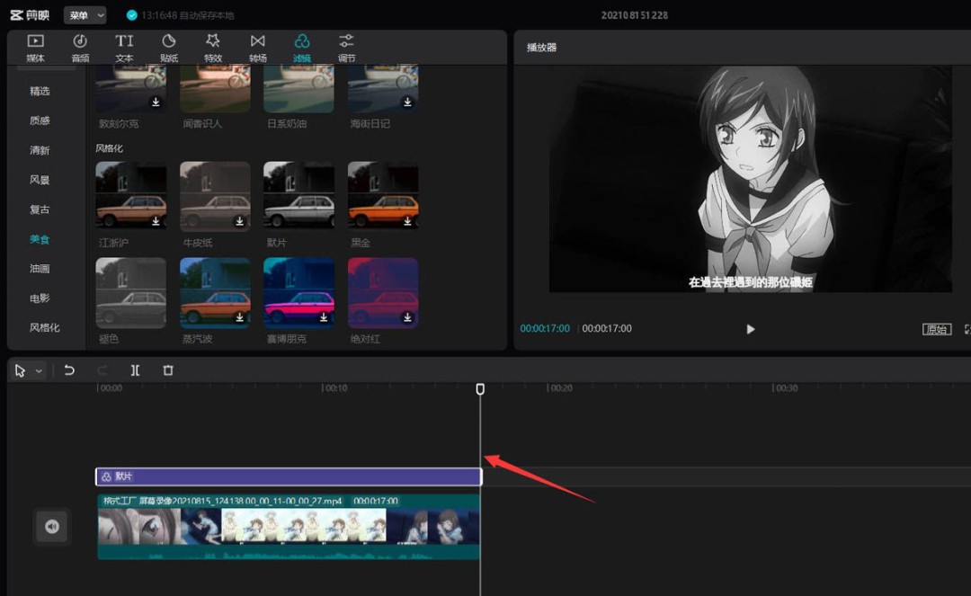Open the 文本 text panel

124,48
